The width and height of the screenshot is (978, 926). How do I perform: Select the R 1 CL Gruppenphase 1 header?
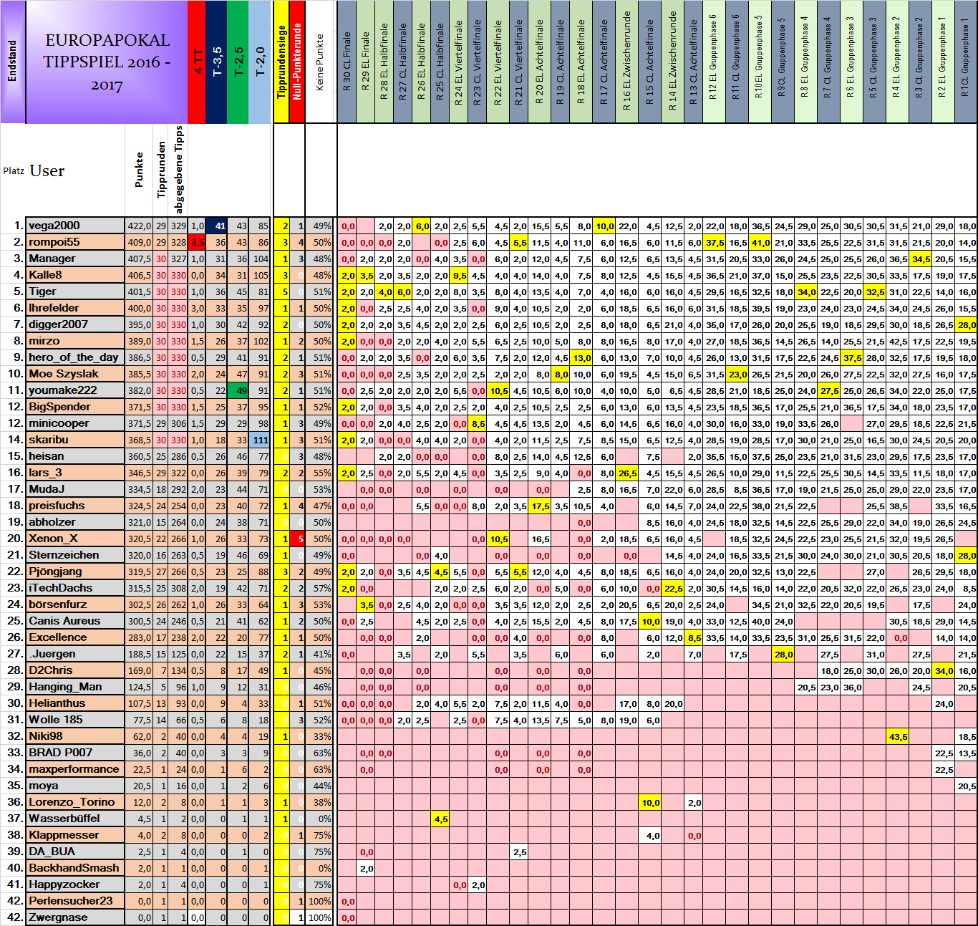(965, 62)
